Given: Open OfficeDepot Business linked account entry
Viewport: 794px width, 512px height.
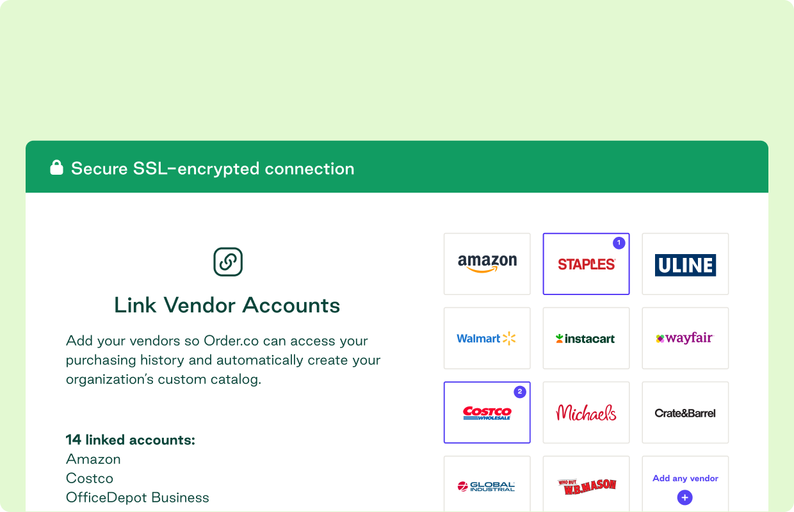Looking at the screenshot, I should 138,497.
